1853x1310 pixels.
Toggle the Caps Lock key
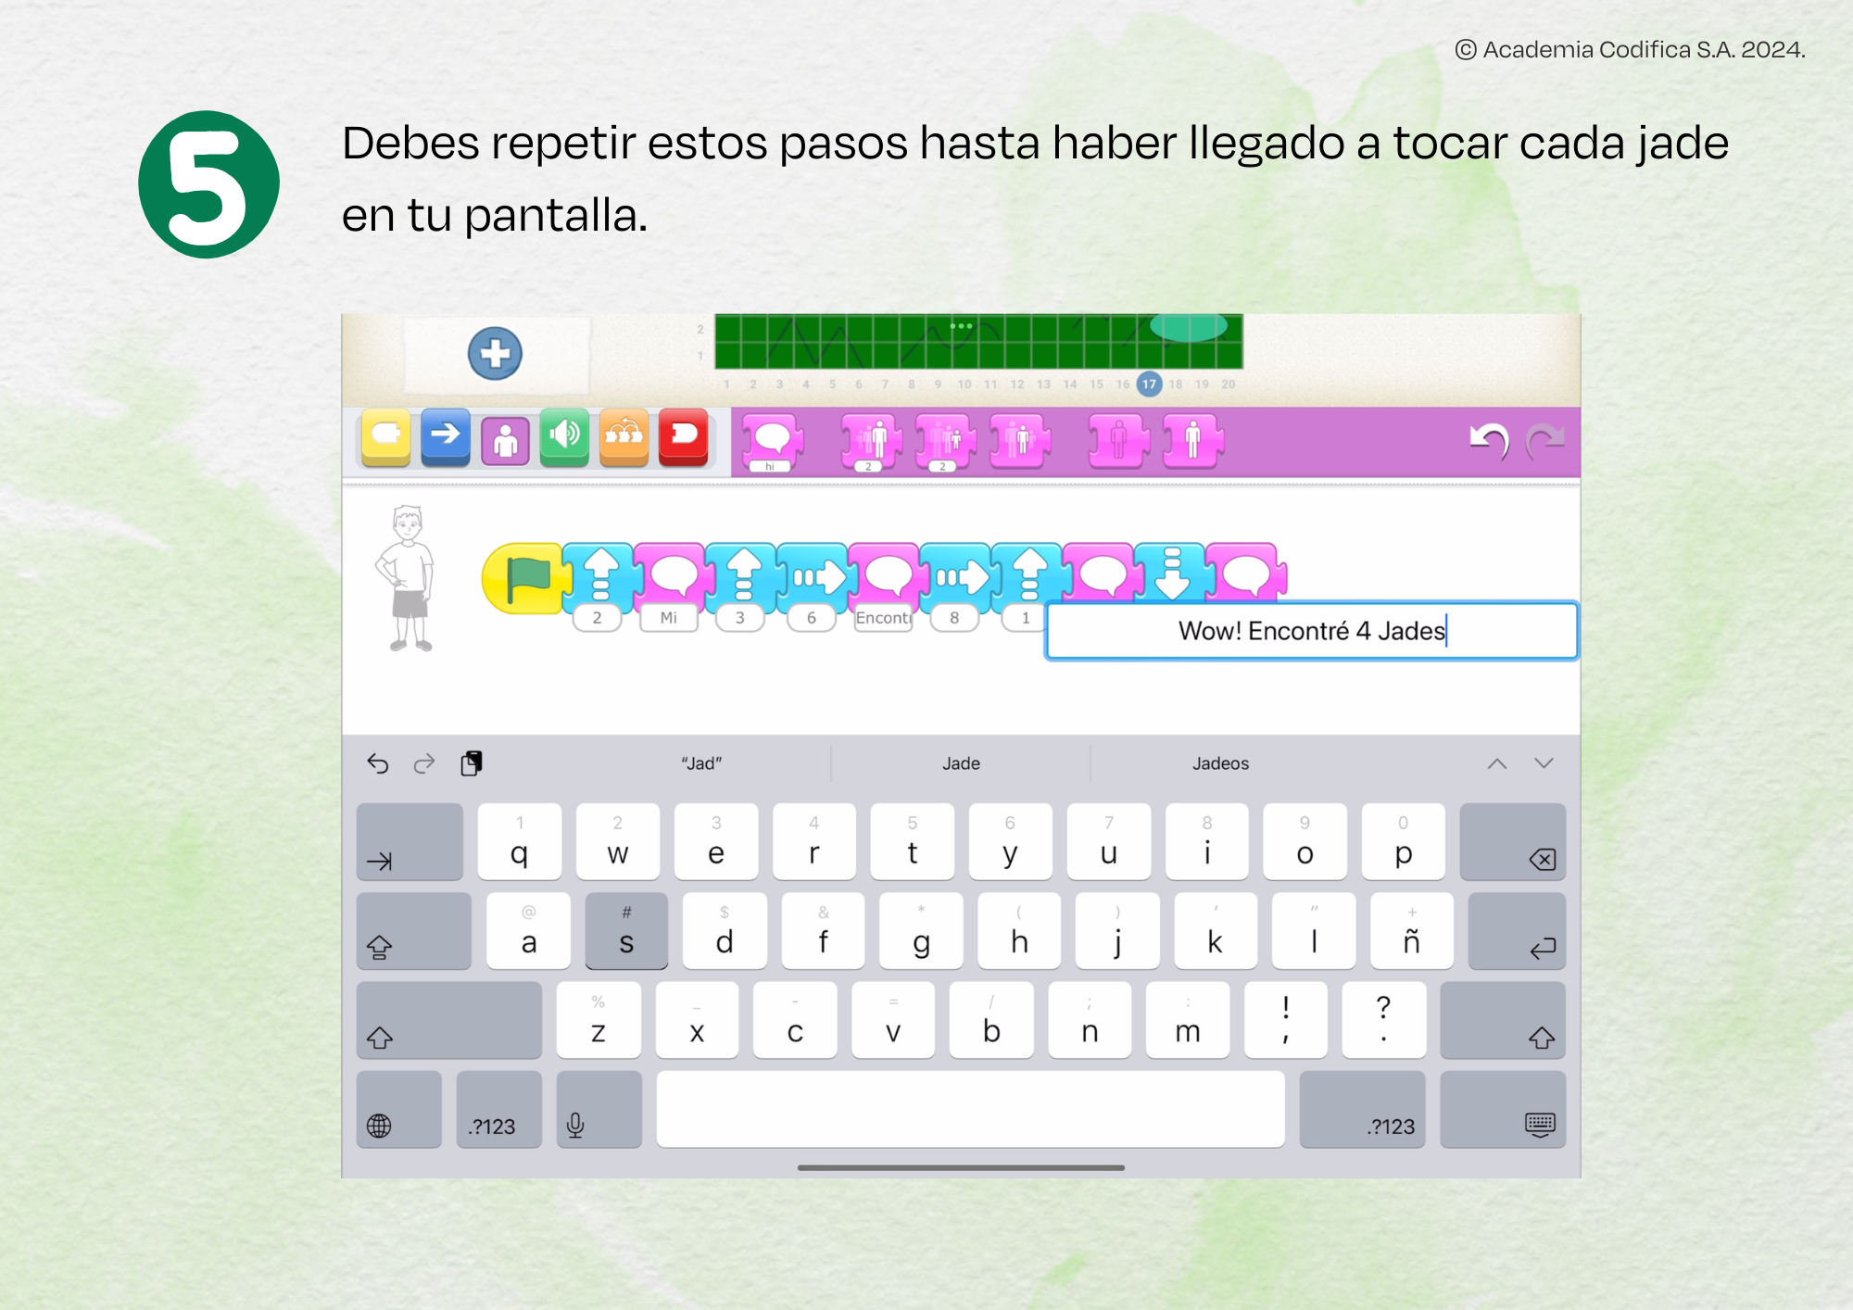tap(414, 931)
